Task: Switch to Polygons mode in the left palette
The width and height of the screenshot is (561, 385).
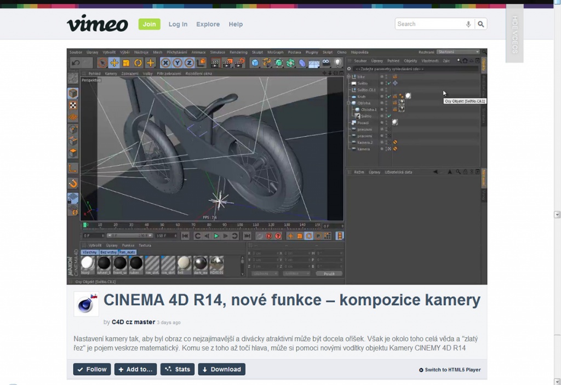Action: click(73, 153)
